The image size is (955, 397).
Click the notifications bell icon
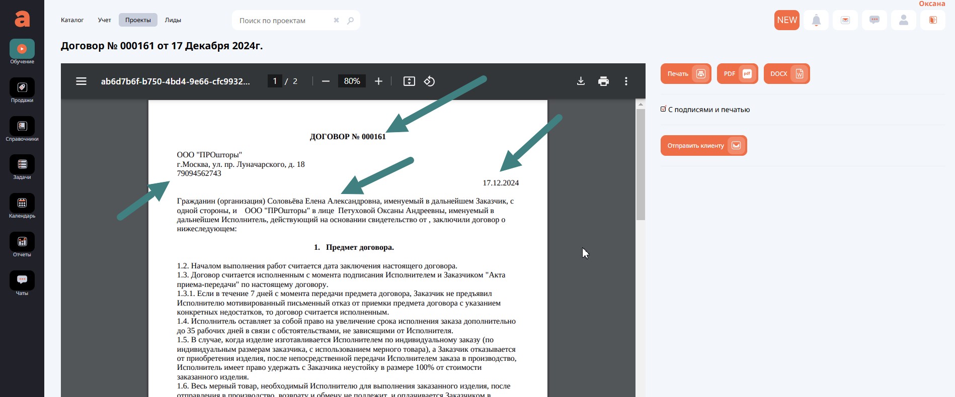(816, 20)
